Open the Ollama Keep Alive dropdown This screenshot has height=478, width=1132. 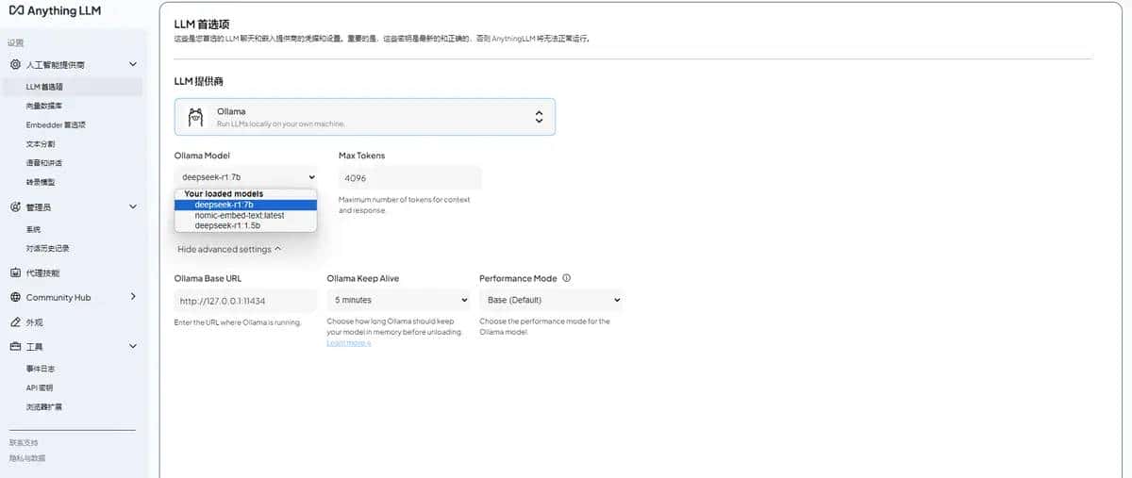point(397,300)
